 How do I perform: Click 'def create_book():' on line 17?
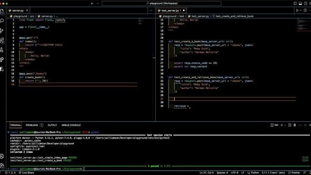pos(32,77)
